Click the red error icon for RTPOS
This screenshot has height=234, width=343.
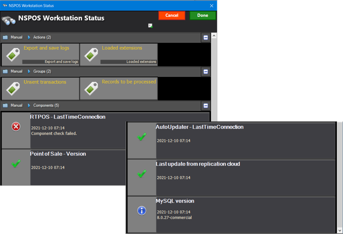point(16,127)
